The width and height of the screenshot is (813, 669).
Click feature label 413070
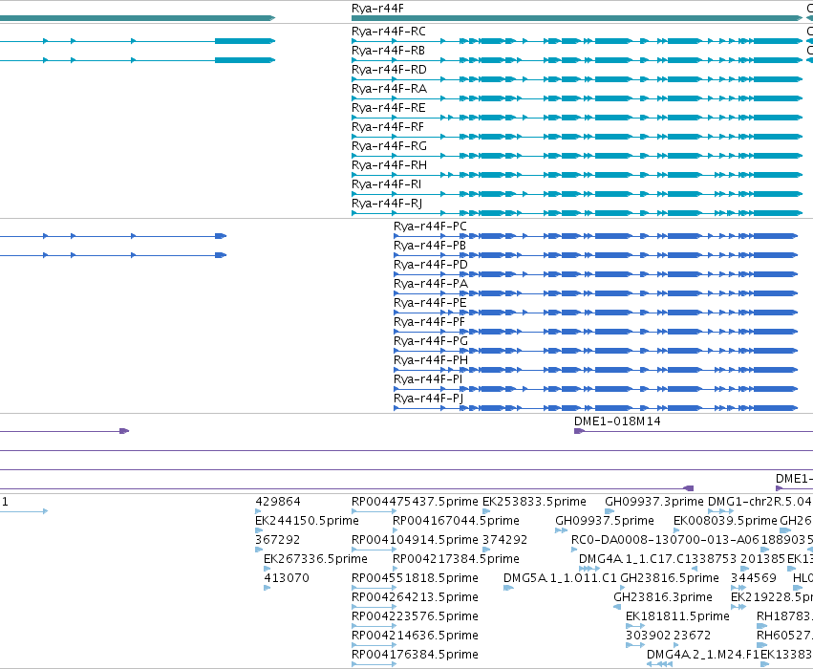tap(287, 579)
